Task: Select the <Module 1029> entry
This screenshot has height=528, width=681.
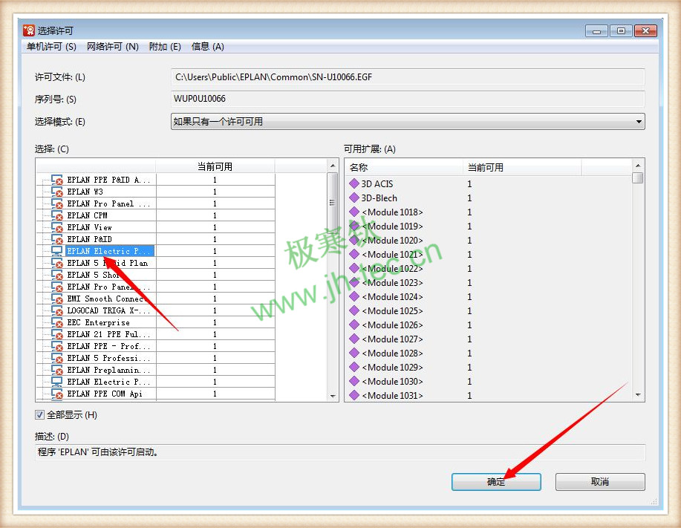Action: tap(392, 368)
